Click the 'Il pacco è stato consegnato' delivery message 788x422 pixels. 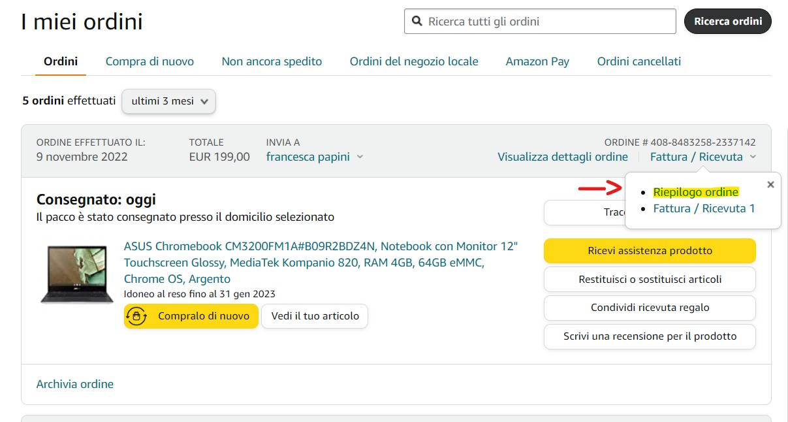click(x=185, y=216)
